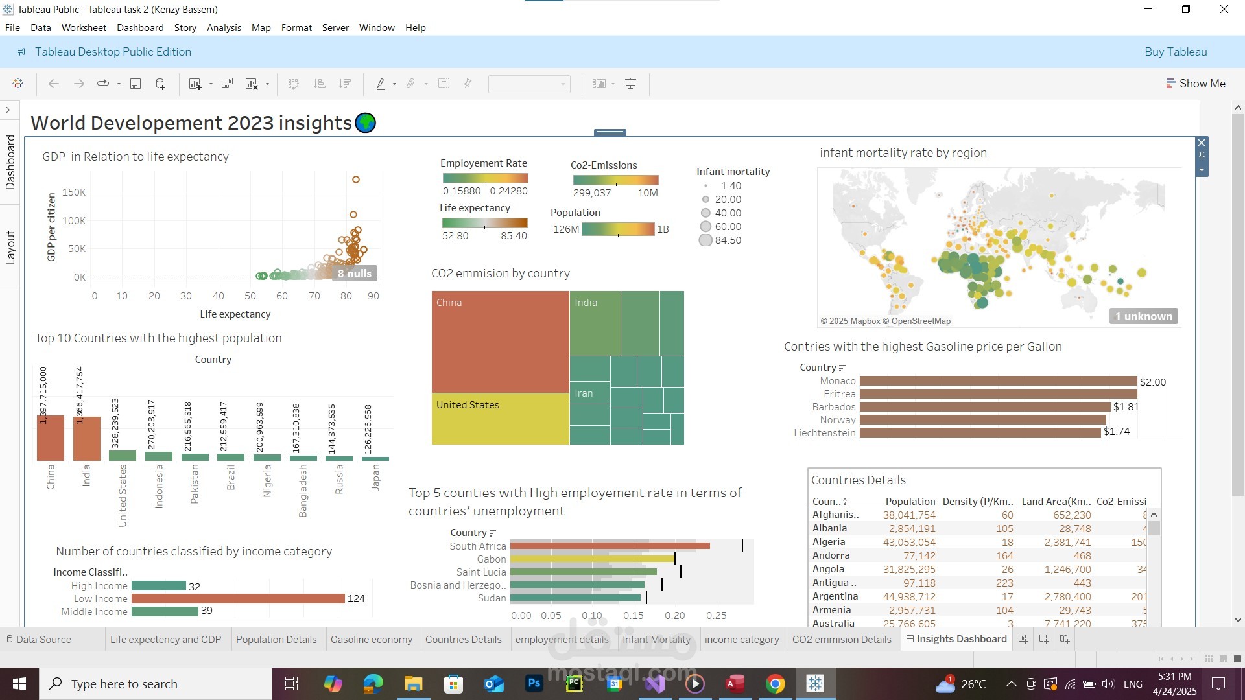
Task: Click the China block in CO2 treemap
Action: coord(501,342)
